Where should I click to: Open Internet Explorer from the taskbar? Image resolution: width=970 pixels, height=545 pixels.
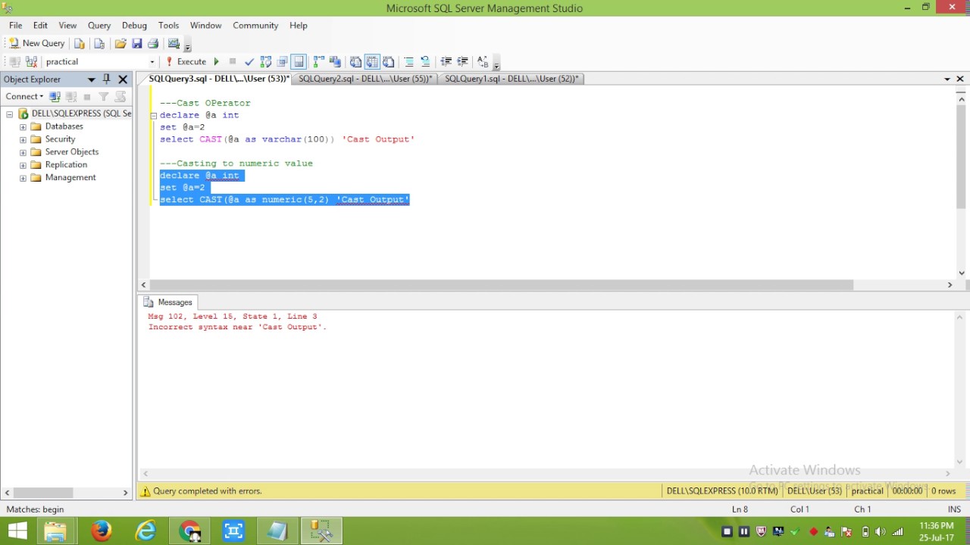[145, 531]
